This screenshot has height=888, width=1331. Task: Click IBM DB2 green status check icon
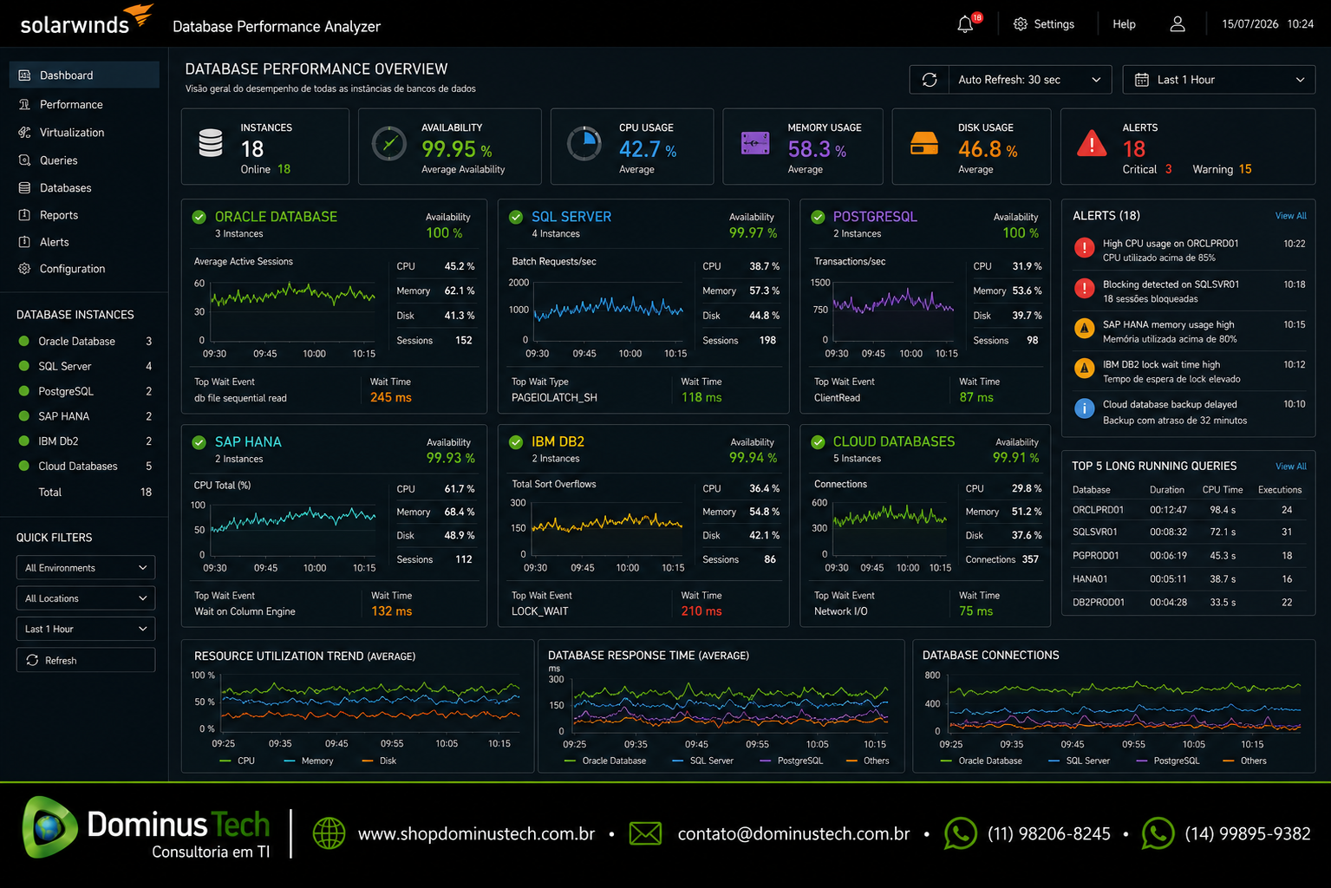(x=516, y=442)
